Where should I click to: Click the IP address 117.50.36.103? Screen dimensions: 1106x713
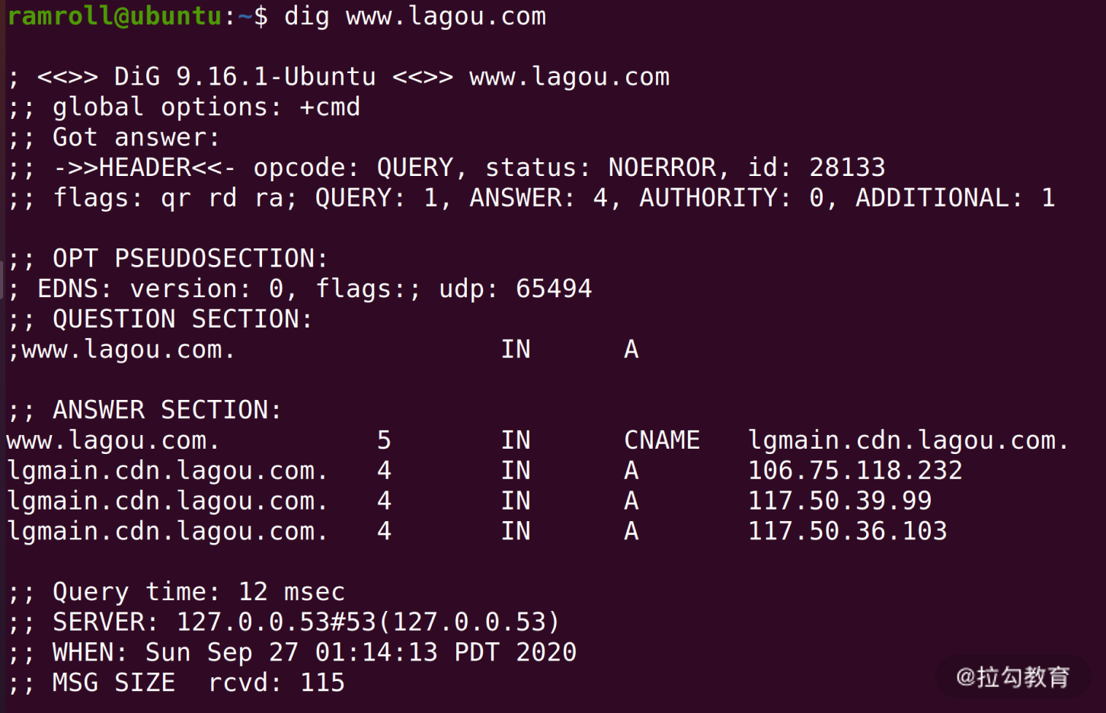(x=847, y=531)
